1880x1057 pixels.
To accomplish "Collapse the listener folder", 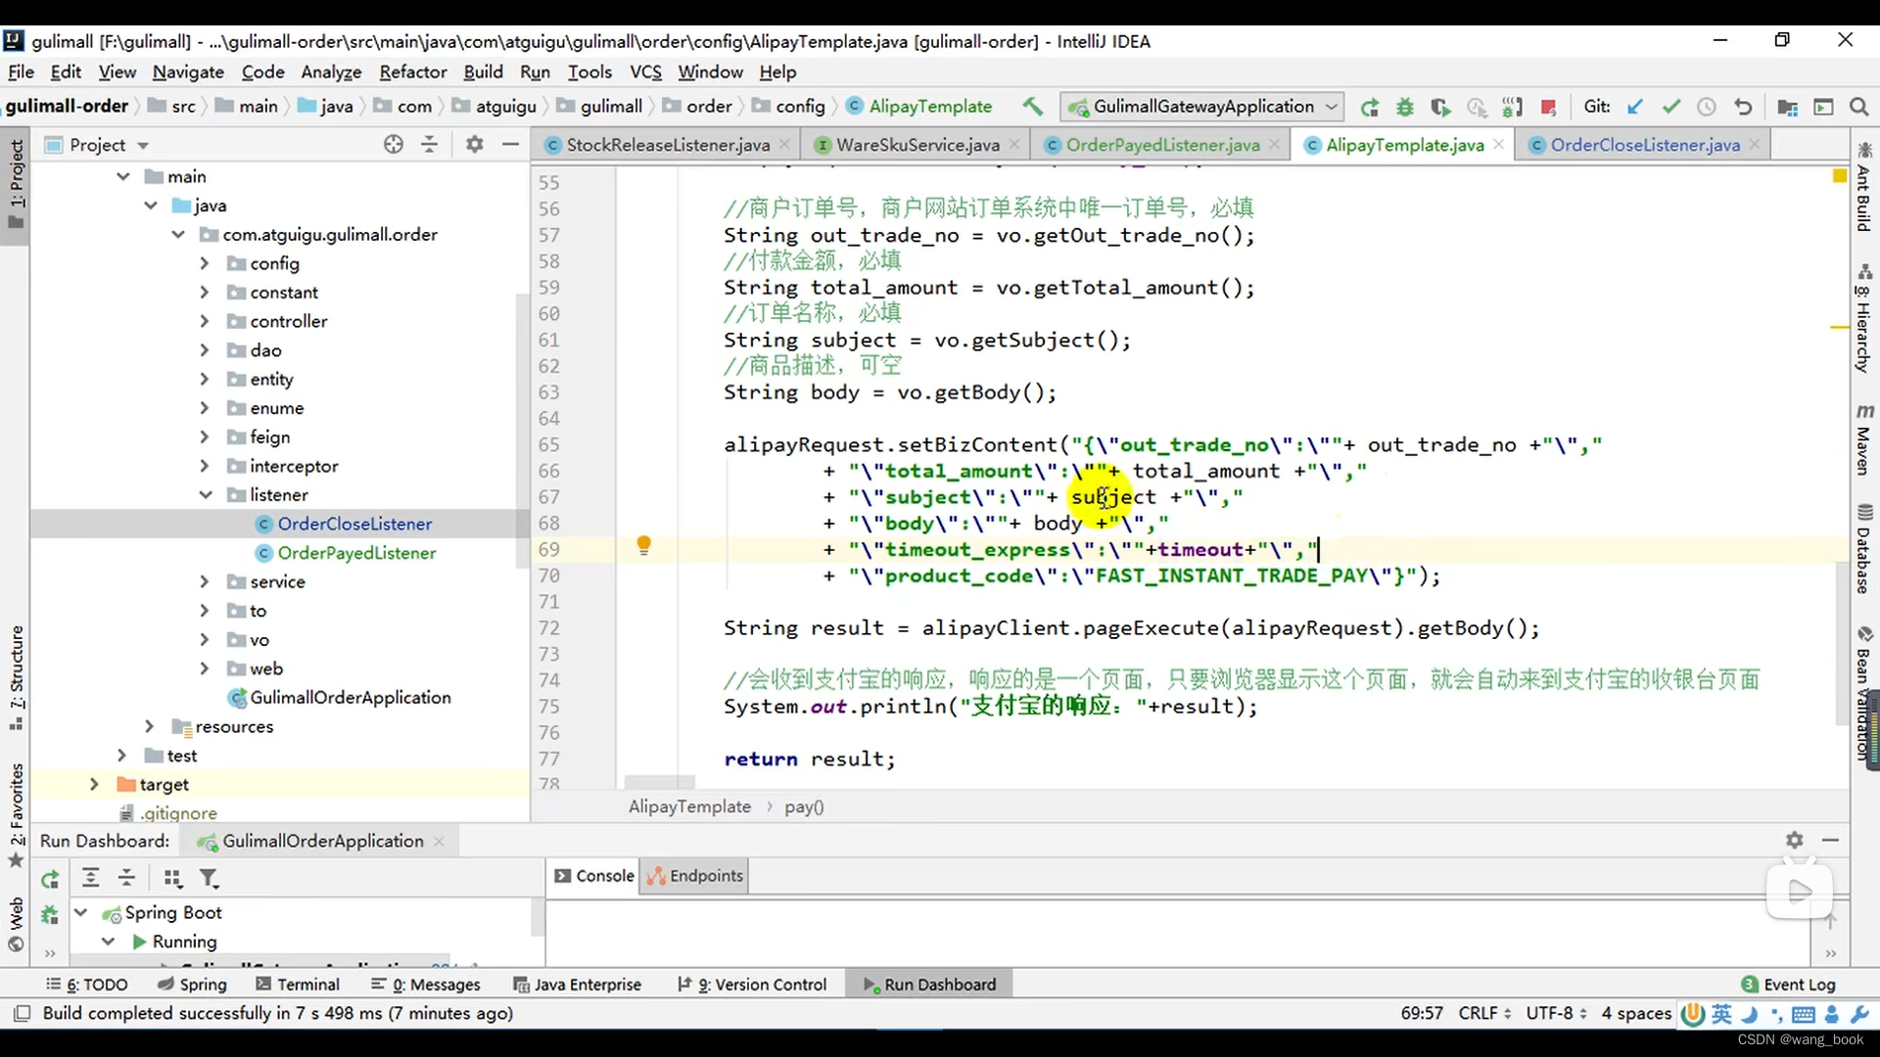I will (205, 494).
